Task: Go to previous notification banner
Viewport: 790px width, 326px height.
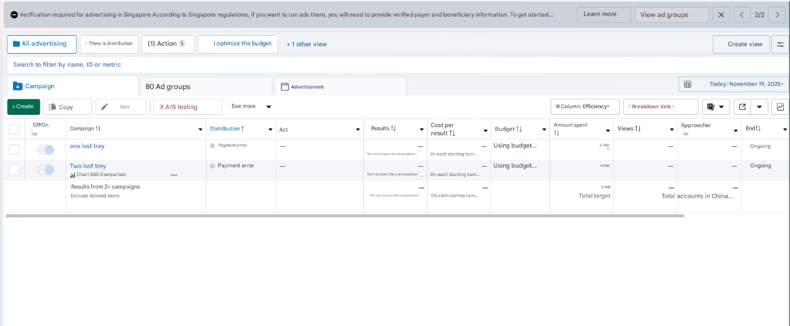Action: [742, 15]
